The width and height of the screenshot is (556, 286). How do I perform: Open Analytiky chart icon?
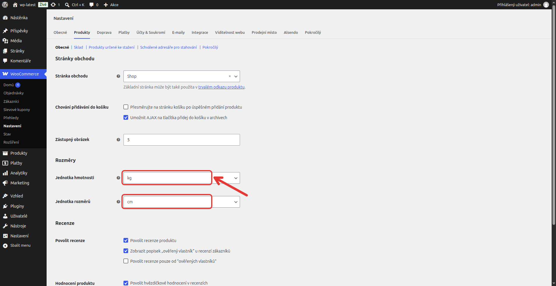[5, 173]
